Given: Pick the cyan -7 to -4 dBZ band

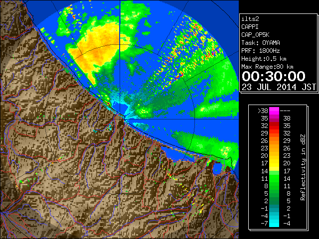Looking at the screenshot, I should 274,223.
